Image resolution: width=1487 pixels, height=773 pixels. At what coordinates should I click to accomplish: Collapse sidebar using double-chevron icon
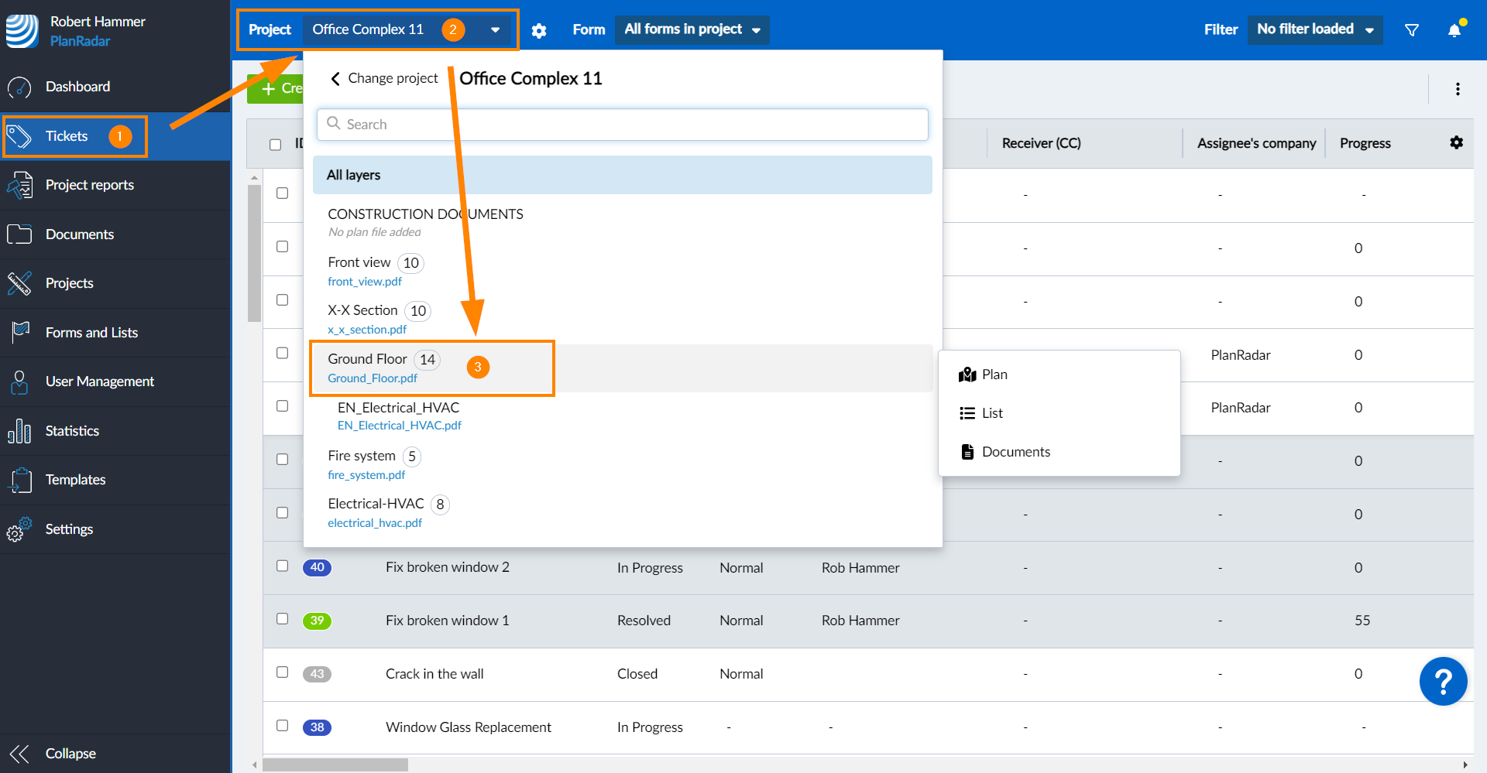19,754
